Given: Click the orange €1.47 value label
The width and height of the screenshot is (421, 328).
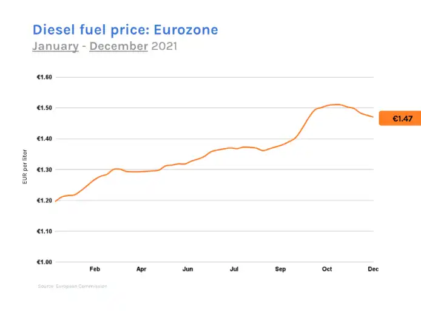Looking at the screenshot, I should [x=399, y=118].
